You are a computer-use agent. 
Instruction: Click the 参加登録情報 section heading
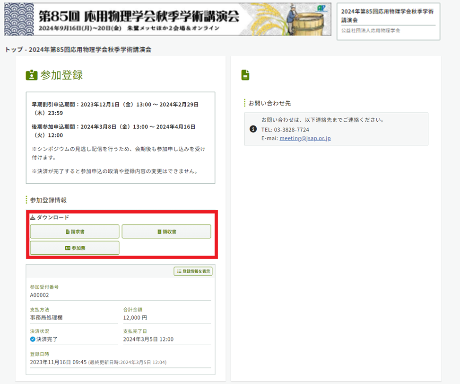48,200
